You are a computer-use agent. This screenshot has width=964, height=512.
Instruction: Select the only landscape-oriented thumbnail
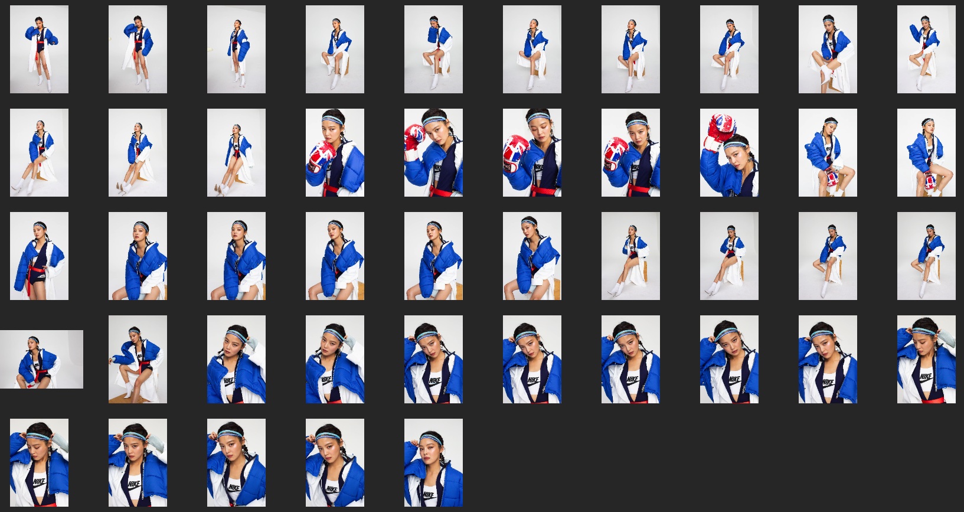(x=41, y=359)
